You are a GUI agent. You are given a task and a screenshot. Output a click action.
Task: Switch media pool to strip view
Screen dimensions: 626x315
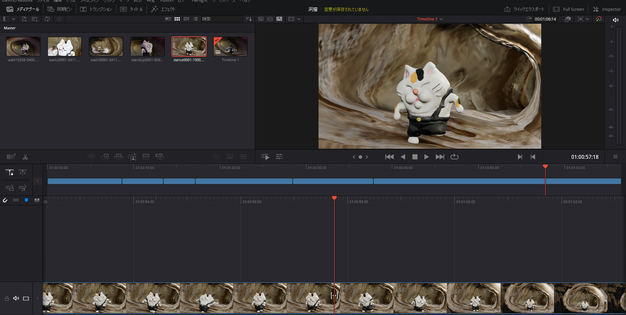click(x=186, y=19)
